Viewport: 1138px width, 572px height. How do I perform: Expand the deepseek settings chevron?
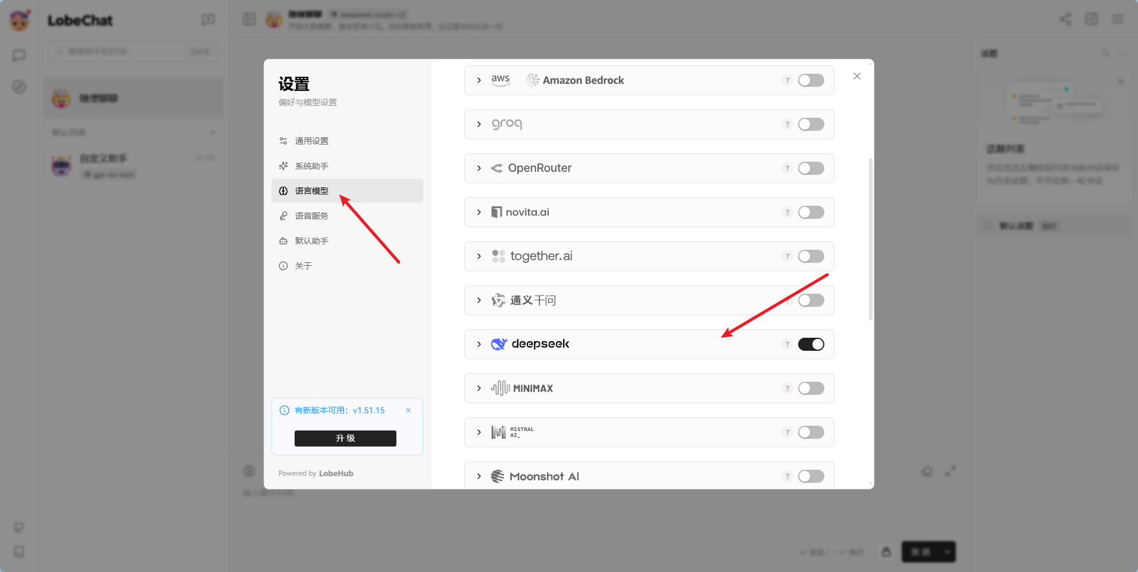pos(479,344)
